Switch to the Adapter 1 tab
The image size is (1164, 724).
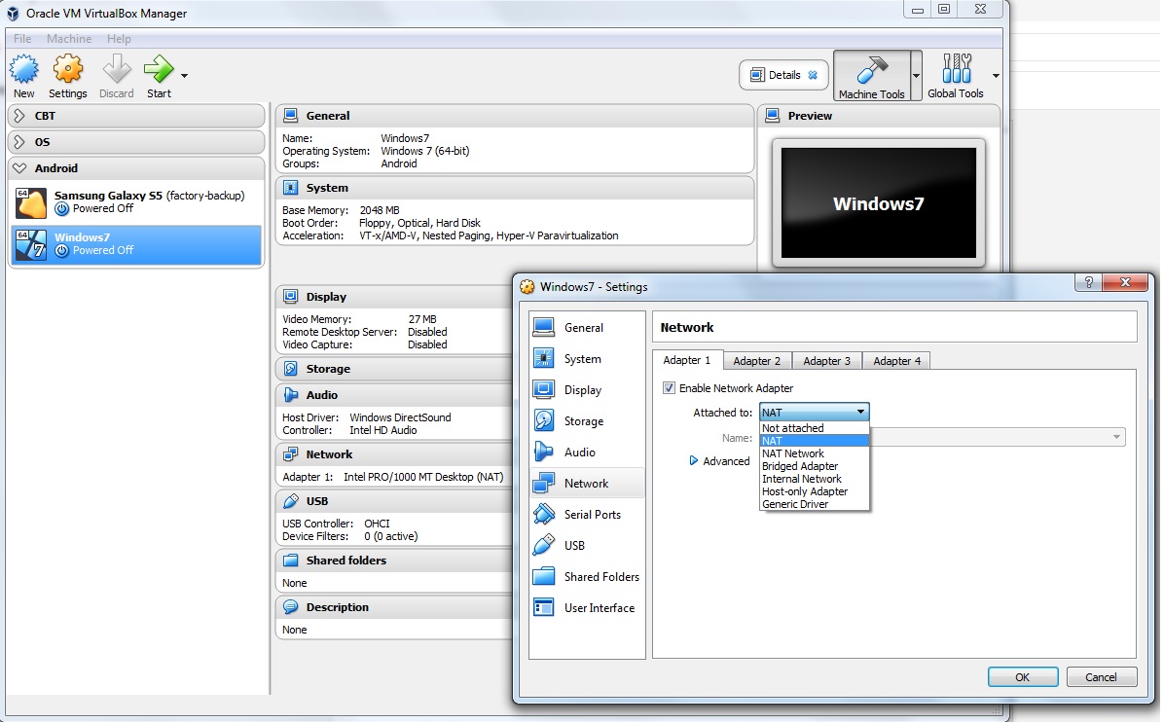tap(687, 360)
